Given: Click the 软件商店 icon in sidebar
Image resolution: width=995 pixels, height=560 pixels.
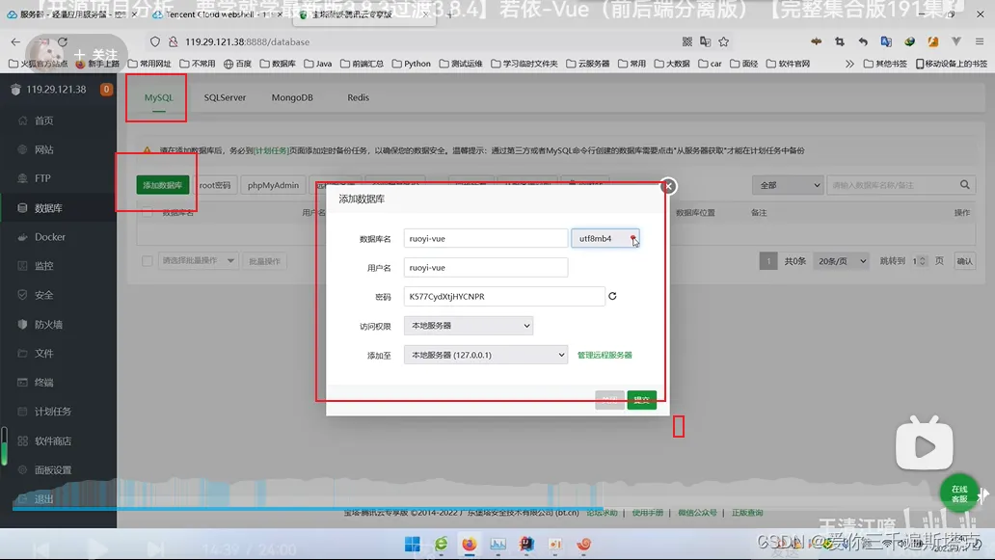Looking at the screenshot, I should [23, 440].
